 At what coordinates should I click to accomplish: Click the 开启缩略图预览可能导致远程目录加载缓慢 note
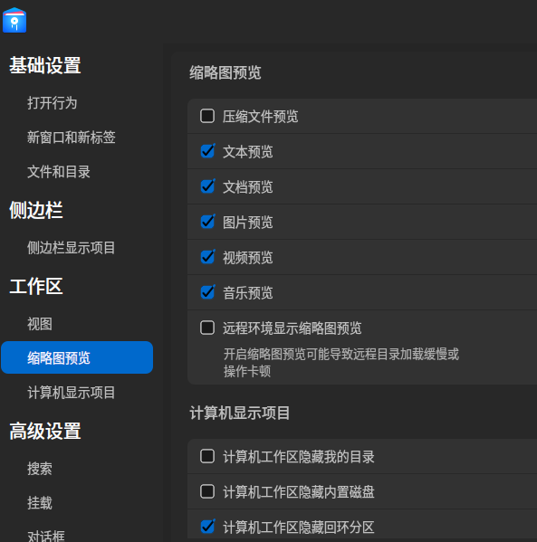341,363
